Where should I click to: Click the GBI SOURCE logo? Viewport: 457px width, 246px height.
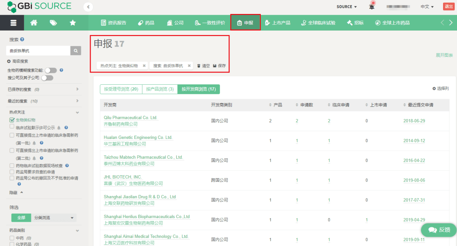tap(39, 6)
